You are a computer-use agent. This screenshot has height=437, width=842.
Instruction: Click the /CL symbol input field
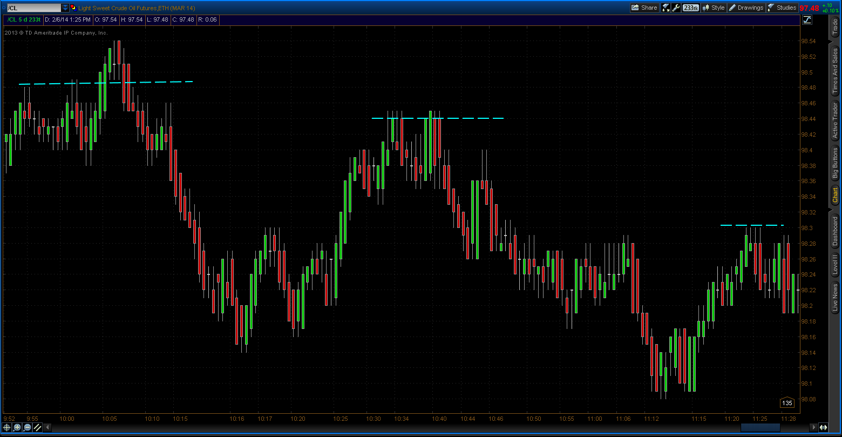pyautogui.click(x=33, y=8)
